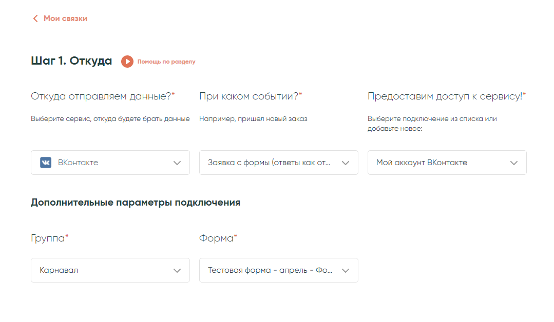
Task: Click the При каком событии? label
Action: tap(249, 96)
